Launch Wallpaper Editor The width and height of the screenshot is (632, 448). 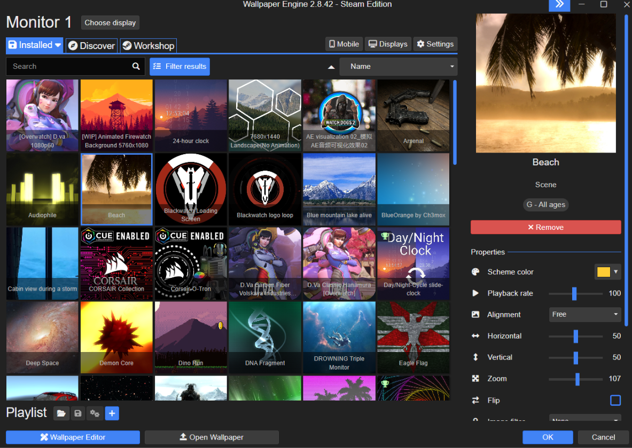pos(73,437)
